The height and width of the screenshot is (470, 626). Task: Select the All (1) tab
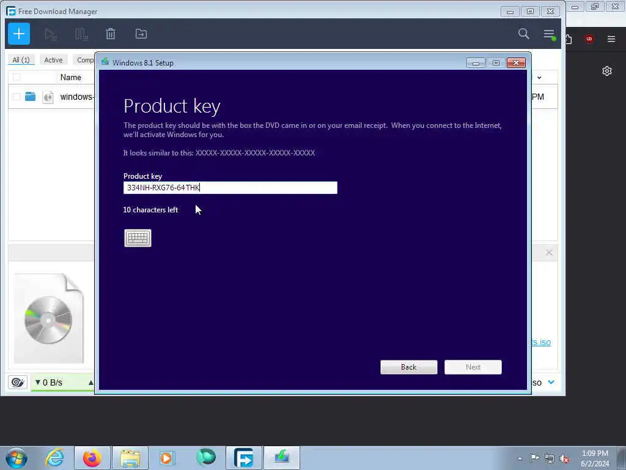click(x=21, y=60)
